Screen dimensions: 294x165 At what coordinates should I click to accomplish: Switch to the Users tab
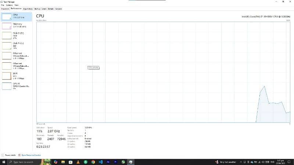click(44, 9)
